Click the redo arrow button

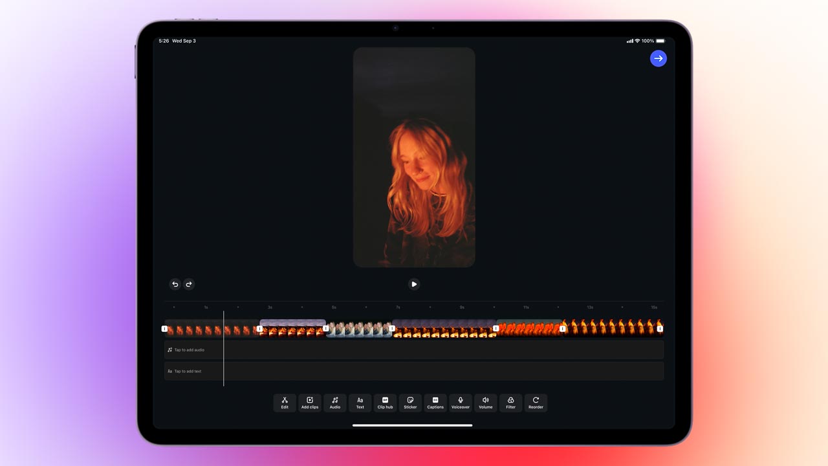189,284
